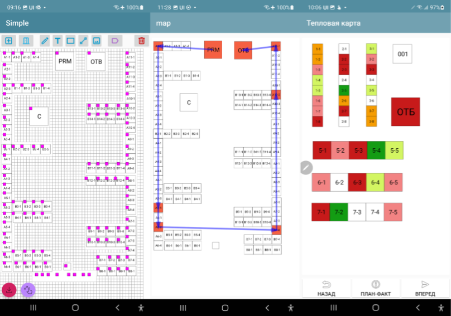Image resolution: width=451 pixels, height=316 pixels.
Task: Select the purple label tag tool
Action: [x=115, y=41]
